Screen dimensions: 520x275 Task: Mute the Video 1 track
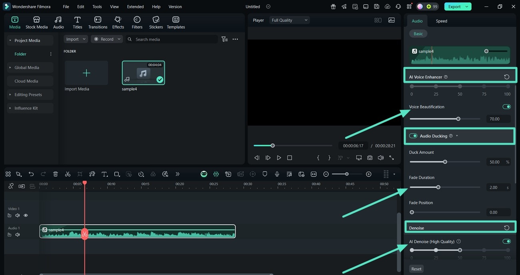coord(18,215)
